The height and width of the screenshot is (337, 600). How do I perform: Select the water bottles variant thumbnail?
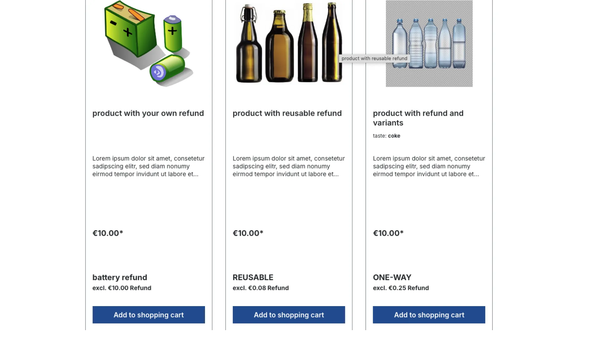[429, 44]
